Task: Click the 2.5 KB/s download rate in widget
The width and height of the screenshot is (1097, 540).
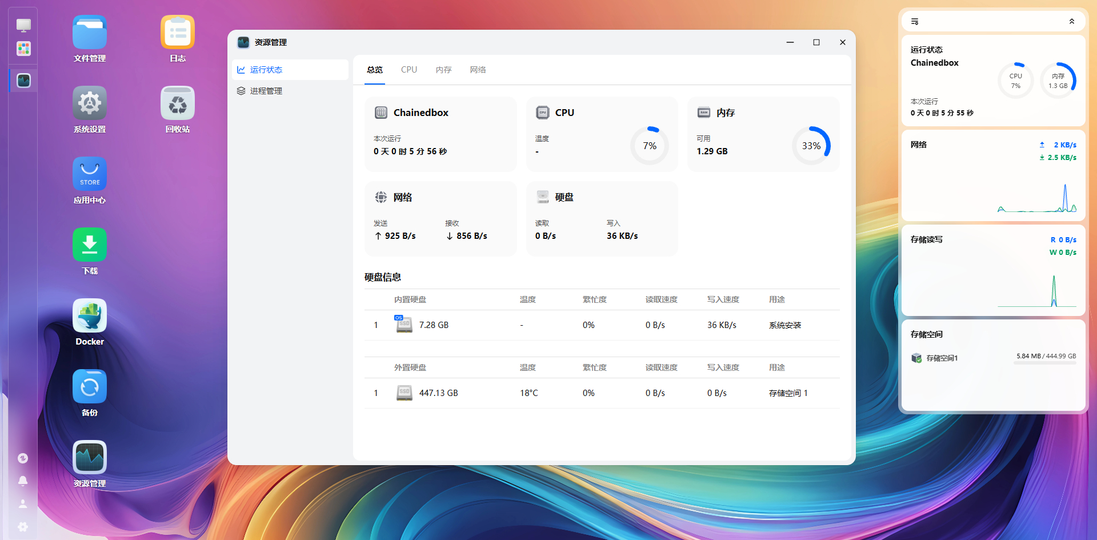Action: (1062, 158)
